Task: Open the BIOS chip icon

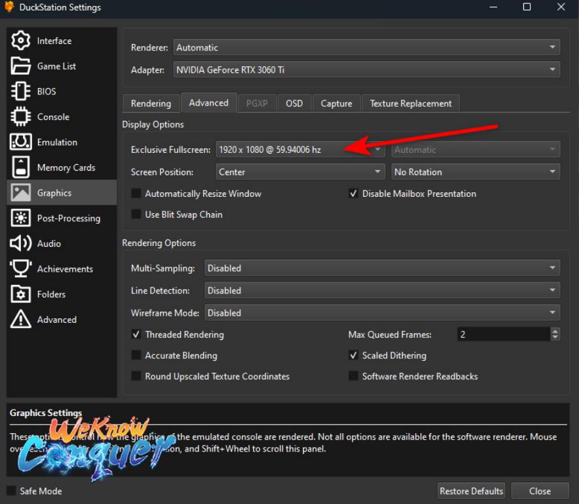Action: (21, 91)
